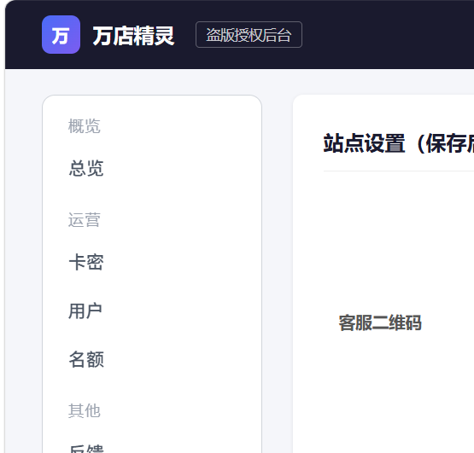This screenshot has height=453, width=474.
Task: Click the 其他 section header
Action: pyautogui.click(x=84, y=410)
